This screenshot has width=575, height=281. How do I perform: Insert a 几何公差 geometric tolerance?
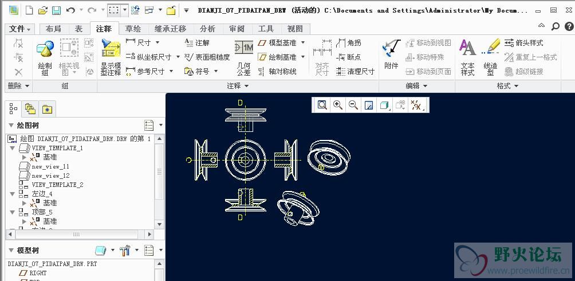[x=244, y=58]
